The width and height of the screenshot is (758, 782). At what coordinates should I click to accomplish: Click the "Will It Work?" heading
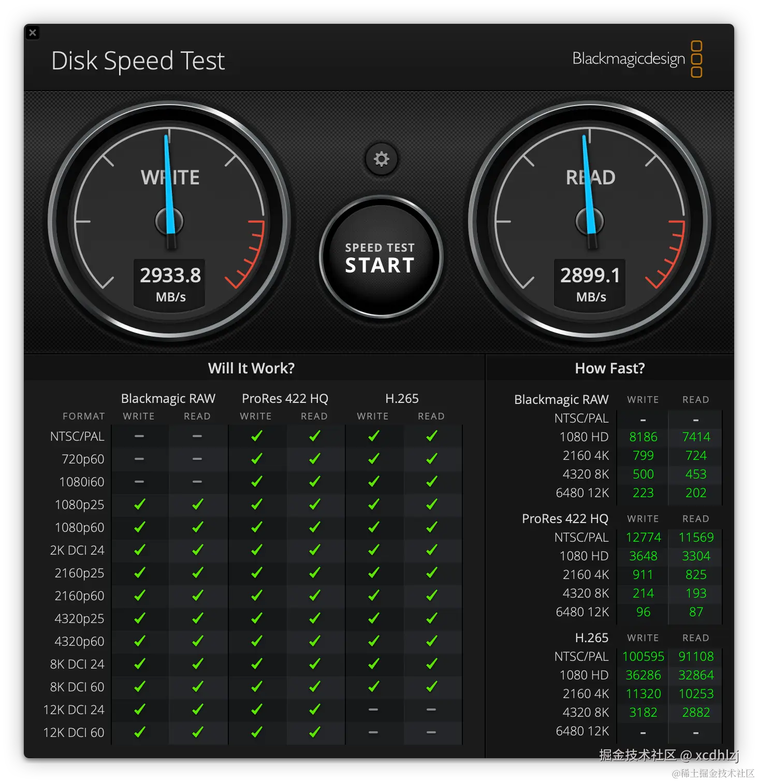click(x=251, y=368)
